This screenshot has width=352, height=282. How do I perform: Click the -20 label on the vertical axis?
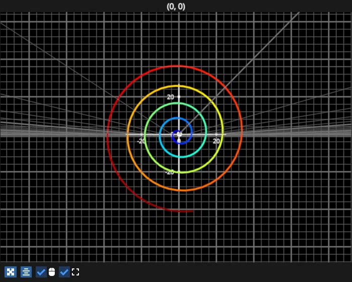pyautogui.click(x=169, y=172)
